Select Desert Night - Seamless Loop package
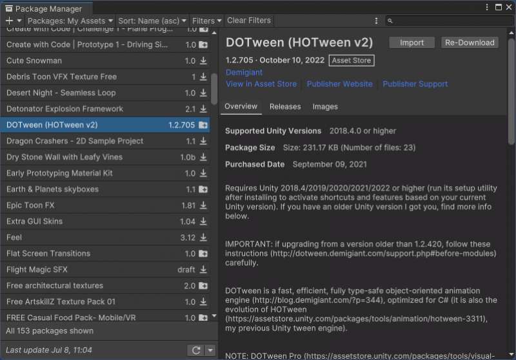 (x=105, y=93)
